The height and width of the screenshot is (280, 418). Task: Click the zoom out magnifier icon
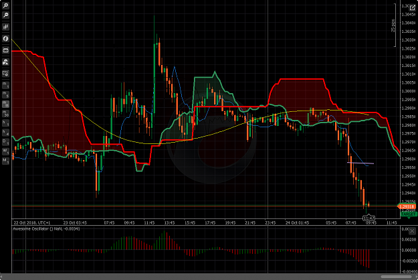(5, 15)
